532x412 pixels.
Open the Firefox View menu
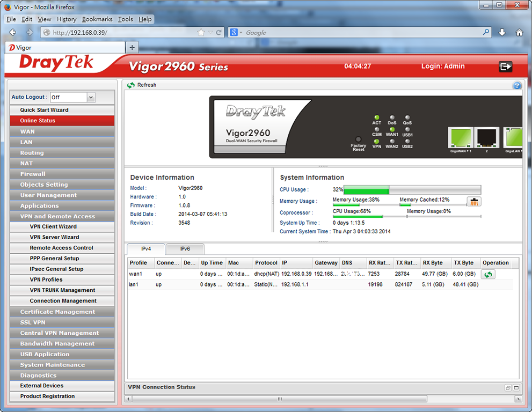(x=45, y=19)
